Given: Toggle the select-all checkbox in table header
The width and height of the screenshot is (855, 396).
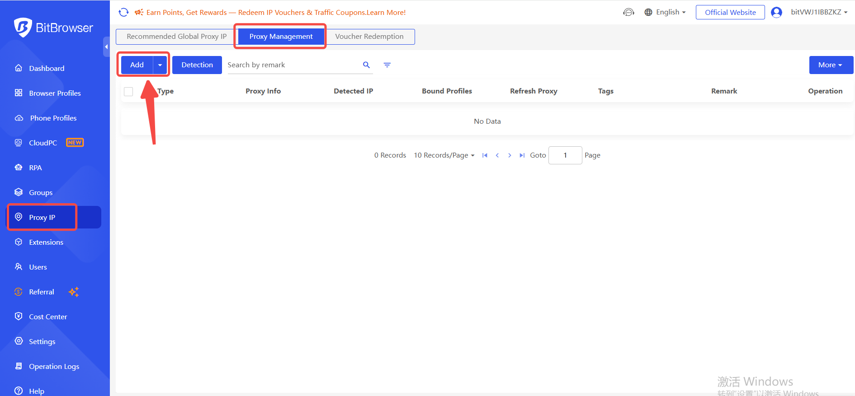Looking at the screenshot, I should tap(128, 91).
